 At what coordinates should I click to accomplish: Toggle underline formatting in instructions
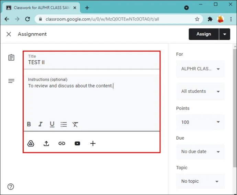pos(52,125)
